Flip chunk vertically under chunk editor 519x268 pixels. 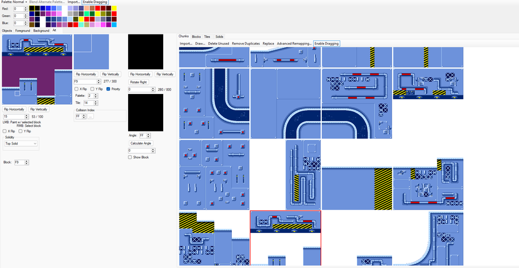pyautogui.click(x=39, y=109)
